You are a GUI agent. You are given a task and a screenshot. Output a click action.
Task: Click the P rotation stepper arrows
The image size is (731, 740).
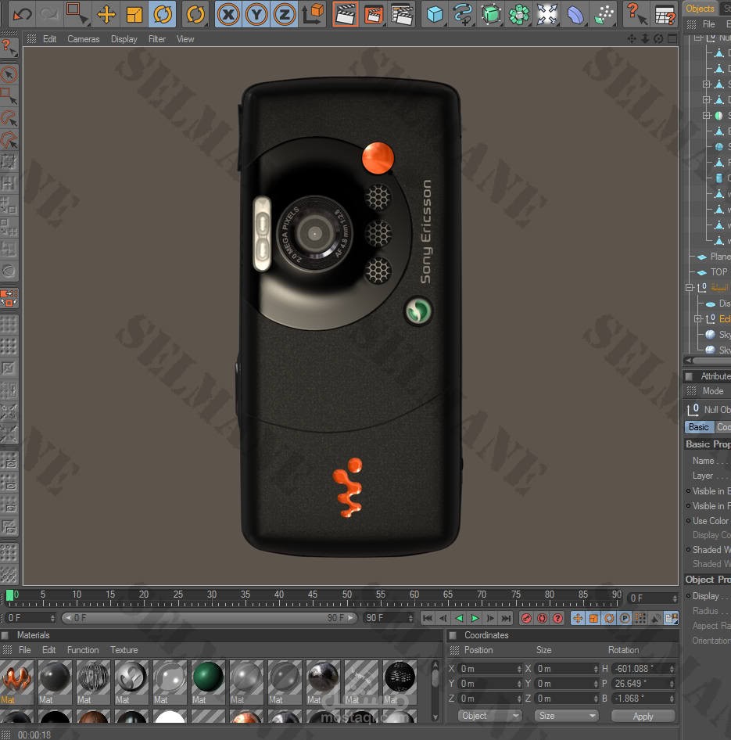click(x=672, y=684)
